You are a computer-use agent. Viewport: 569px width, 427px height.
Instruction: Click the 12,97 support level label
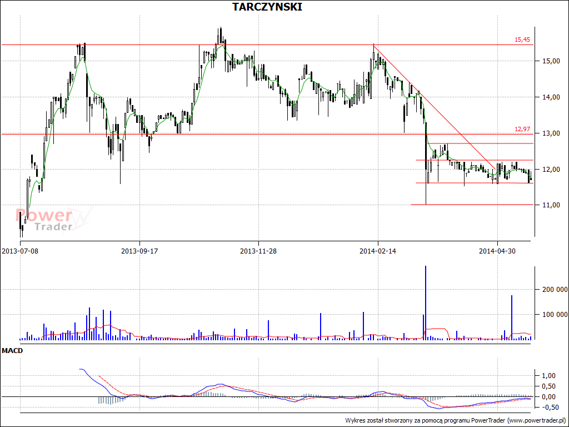tap(522, 129)
